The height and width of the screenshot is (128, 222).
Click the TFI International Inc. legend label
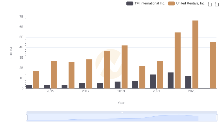coord(150,3)
